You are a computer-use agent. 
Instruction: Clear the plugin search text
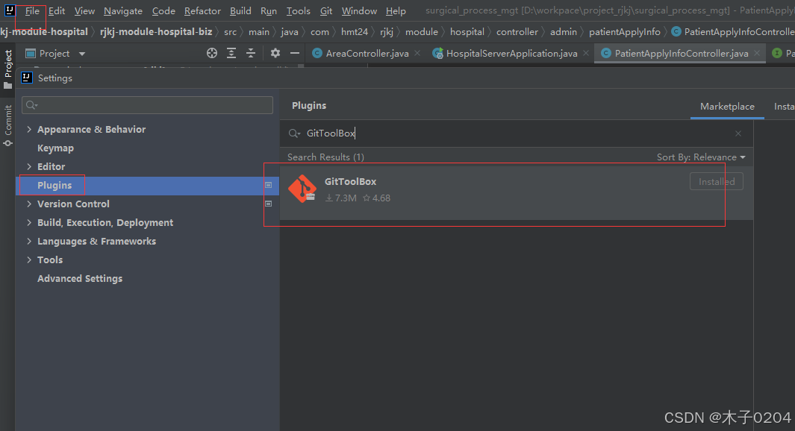738,133
